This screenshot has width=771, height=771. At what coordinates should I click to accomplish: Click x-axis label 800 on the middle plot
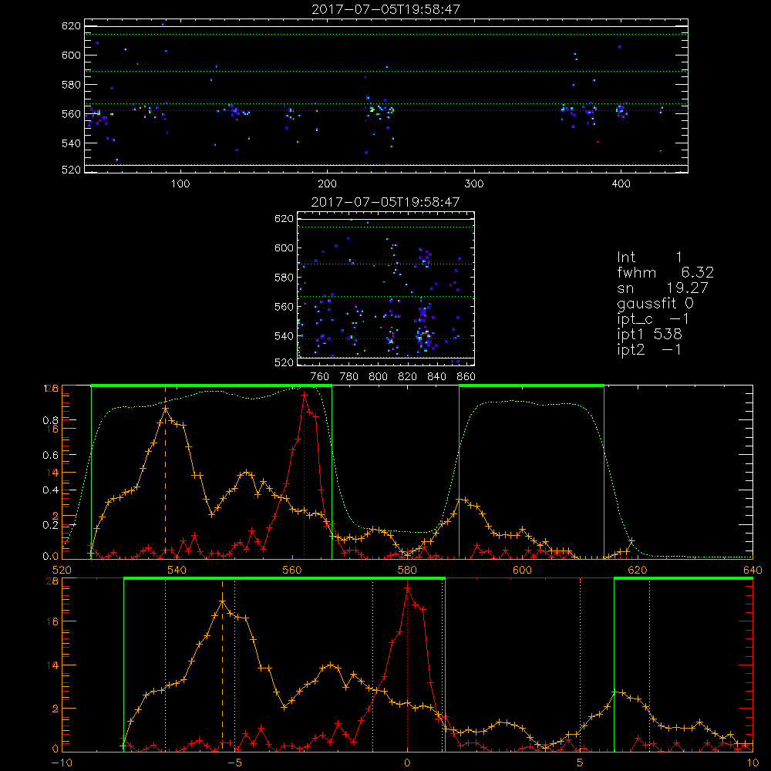click(378, 377)
